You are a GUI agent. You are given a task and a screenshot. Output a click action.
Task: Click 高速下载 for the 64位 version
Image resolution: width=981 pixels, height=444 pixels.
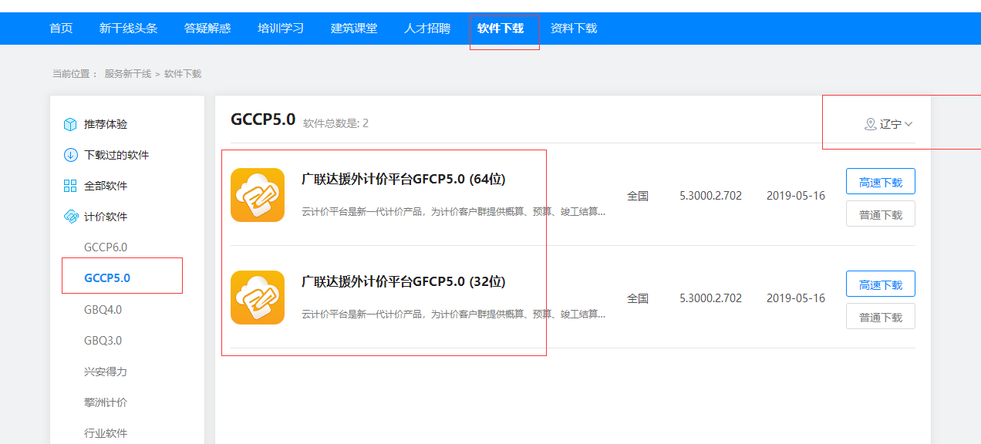click(881, 182)
